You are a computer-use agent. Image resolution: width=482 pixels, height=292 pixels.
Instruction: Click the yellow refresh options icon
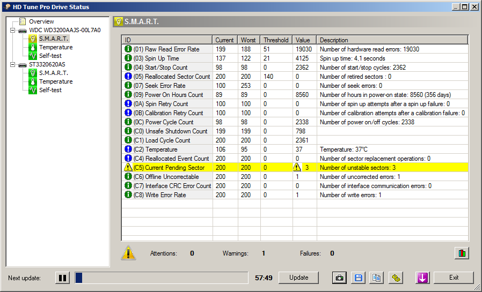(x=396, y=278)
